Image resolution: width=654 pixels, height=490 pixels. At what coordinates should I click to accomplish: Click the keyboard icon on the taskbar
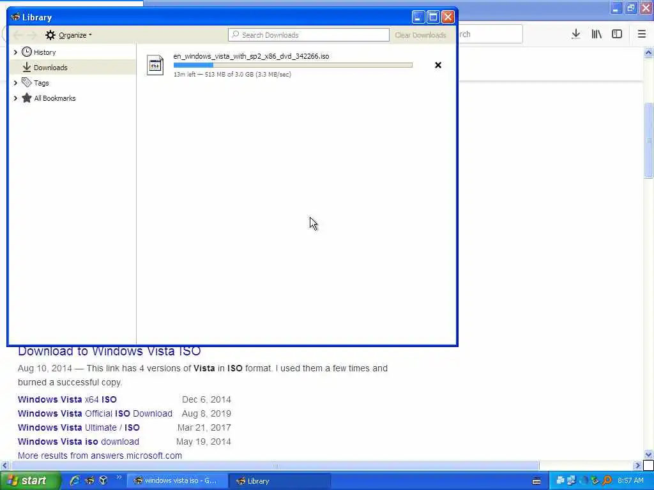click(536, 481)
